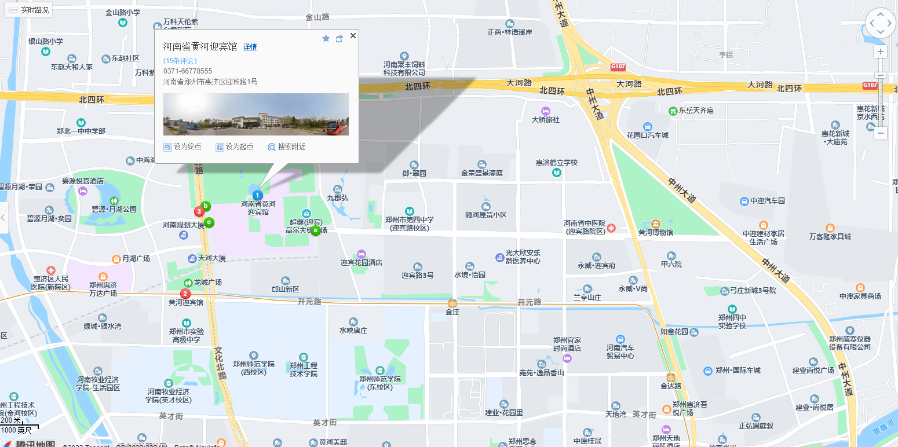
Task: Click the 河南规划大厦 building icon
Action: click(184, 235)
